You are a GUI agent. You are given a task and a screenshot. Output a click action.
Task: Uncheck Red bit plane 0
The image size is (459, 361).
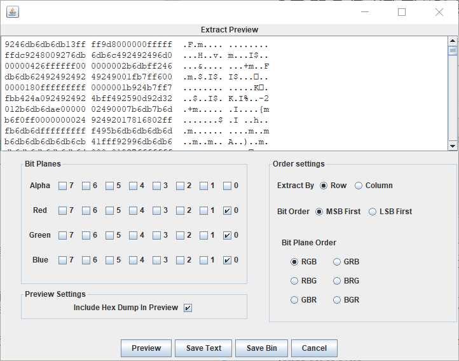click(227, 210)
